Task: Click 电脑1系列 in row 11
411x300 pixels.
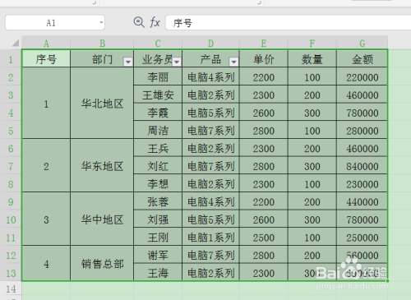Action: [210, 238]
